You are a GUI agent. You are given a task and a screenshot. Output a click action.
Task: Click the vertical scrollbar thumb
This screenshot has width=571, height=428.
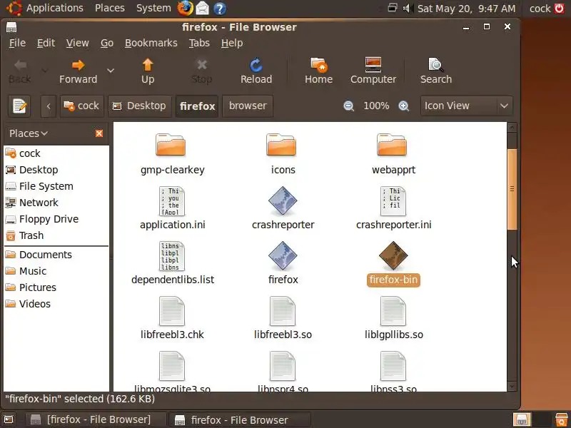click(512, 189)
